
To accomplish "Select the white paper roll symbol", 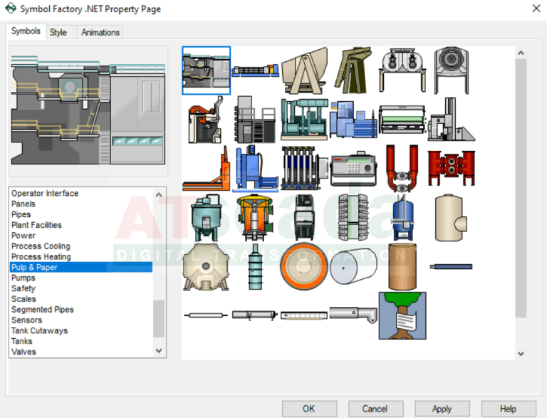I will (353, 266).
